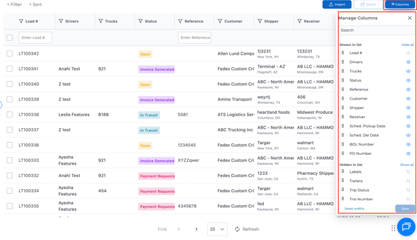Screen dimensions: 417x240
Task: Click the Import button
Action: [337, 4]
